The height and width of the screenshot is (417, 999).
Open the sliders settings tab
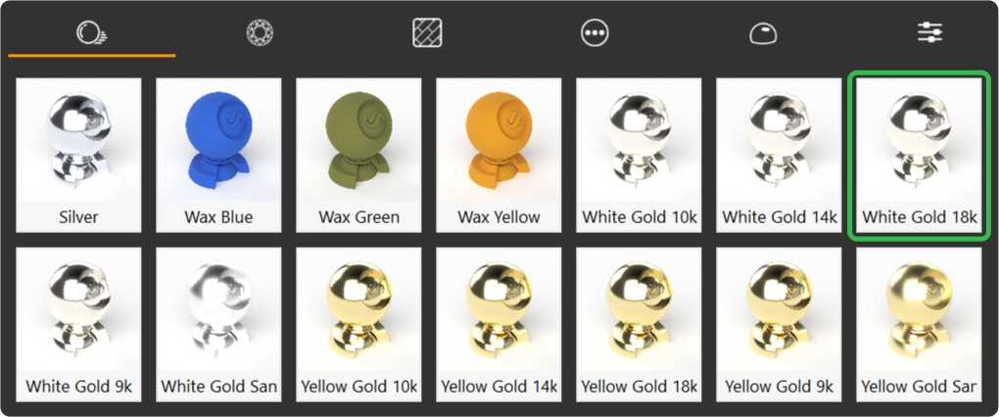click(x=930, y=32)
